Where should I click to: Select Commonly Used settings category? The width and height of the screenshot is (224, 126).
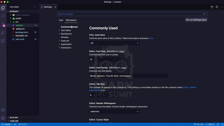click(69, 27)
